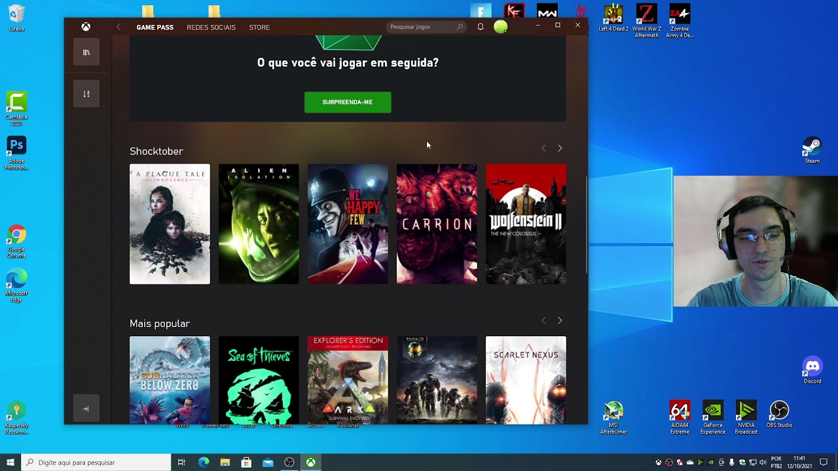Viewport: 838px width, 471px height.
Task: Select the Microsoft Edge desktop icon
Action: point(16,285)
